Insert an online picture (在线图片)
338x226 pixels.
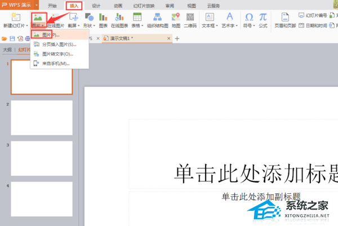pyautogui.click(x=56, y=21)
